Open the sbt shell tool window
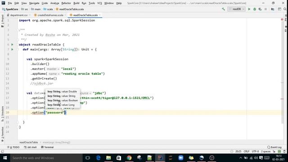288x162 pixels. tap(30, 147)
